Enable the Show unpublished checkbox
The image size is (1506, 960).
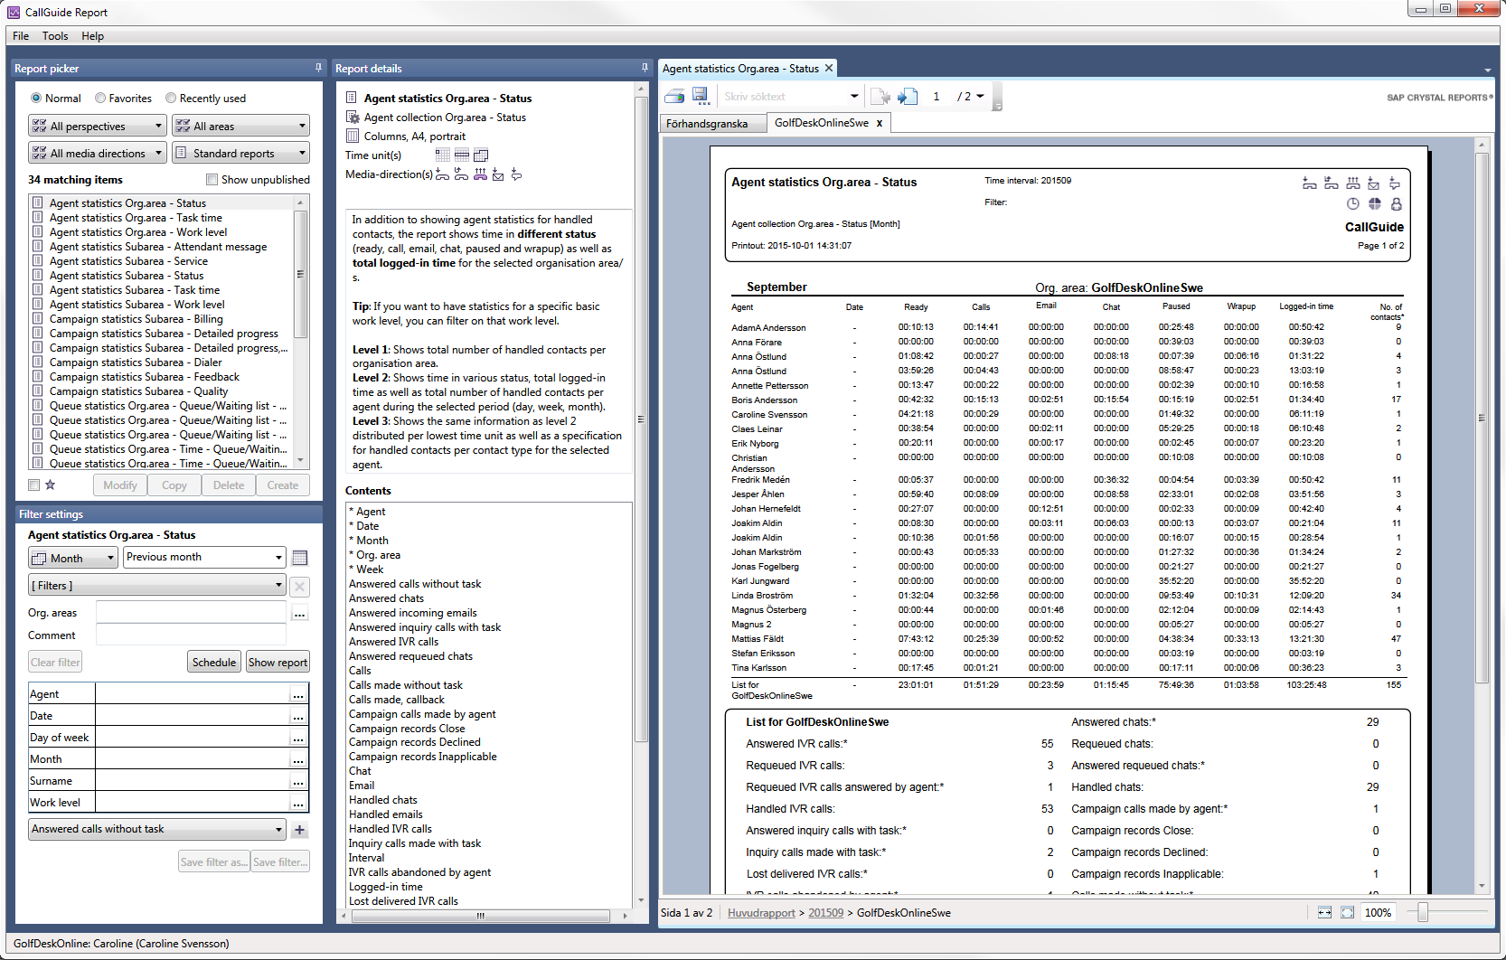tap(212, 180)
